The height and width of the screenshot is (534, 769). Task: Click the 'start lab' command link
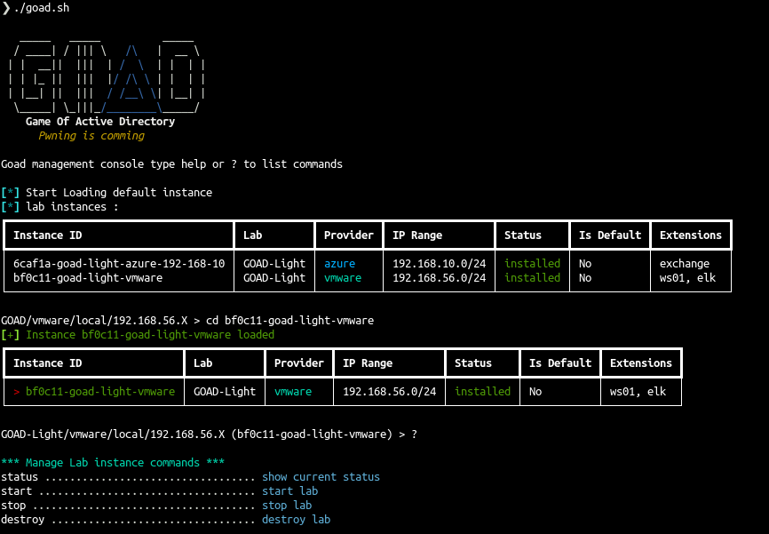tap(289, 490)
